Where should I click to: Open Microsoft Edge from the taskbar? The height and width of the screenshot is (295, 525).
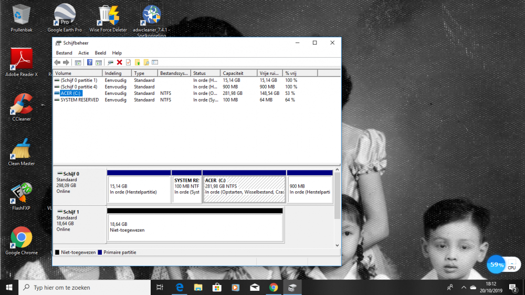179,287
